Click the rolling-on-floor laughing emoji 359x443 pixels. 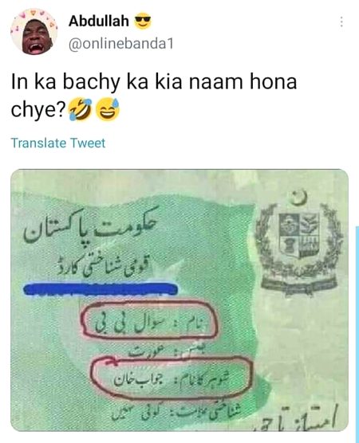pos(81,110)
